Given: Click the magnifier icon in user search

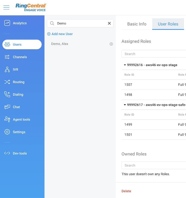Looking at the screenshot, I should point(52,23).
